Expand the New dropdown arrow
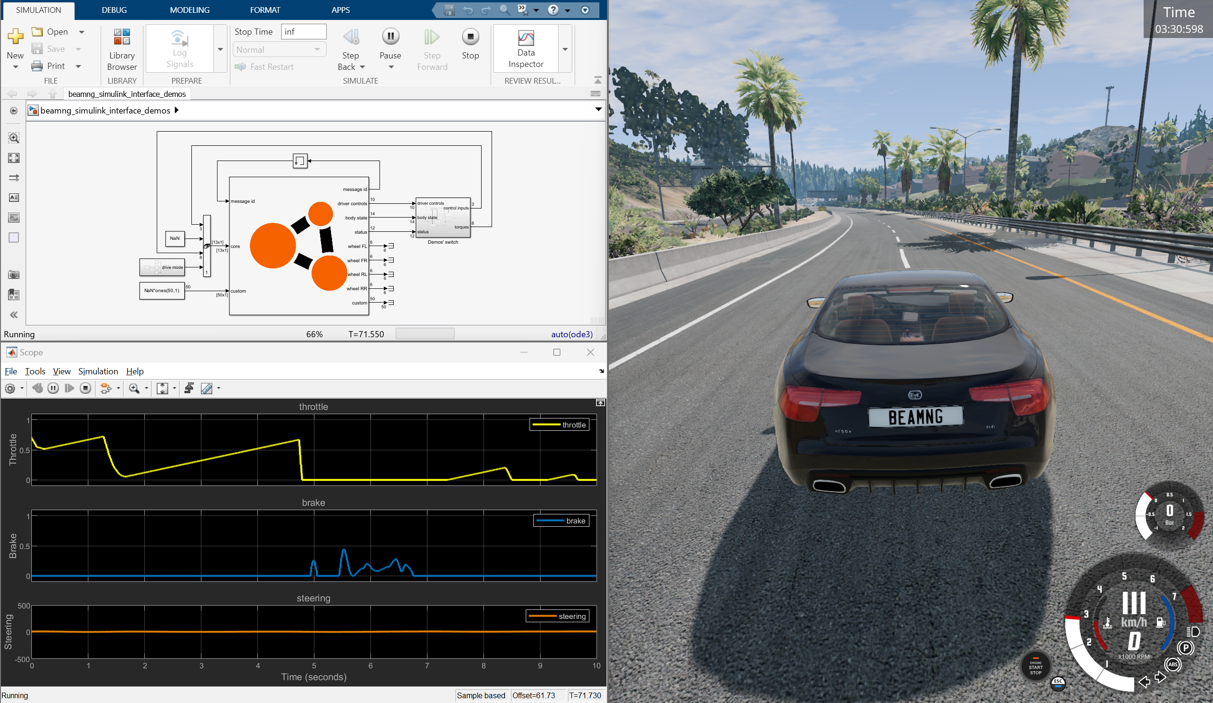This screenshot has height=703, width=1213. [x=15, y=67]
